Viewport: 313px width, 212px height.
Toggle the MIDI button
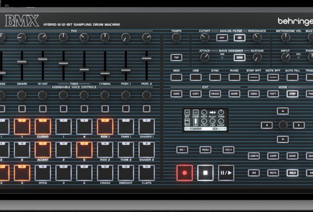(x=177, y=77)
